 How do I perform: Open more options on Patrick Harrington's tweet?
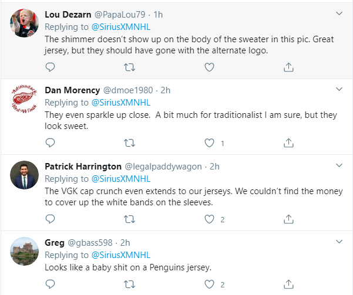(339, 166)
